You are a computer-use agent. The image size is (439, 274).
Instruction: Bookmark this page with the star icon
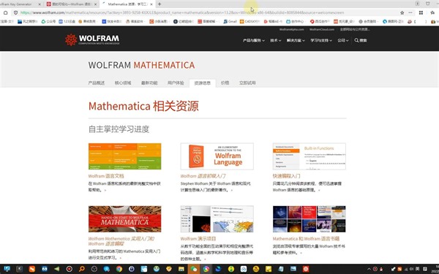[402, 12]
